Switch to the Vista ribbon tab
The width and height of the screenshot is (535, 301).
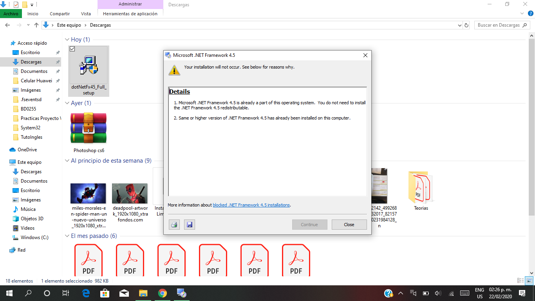(x=86, y=14)
